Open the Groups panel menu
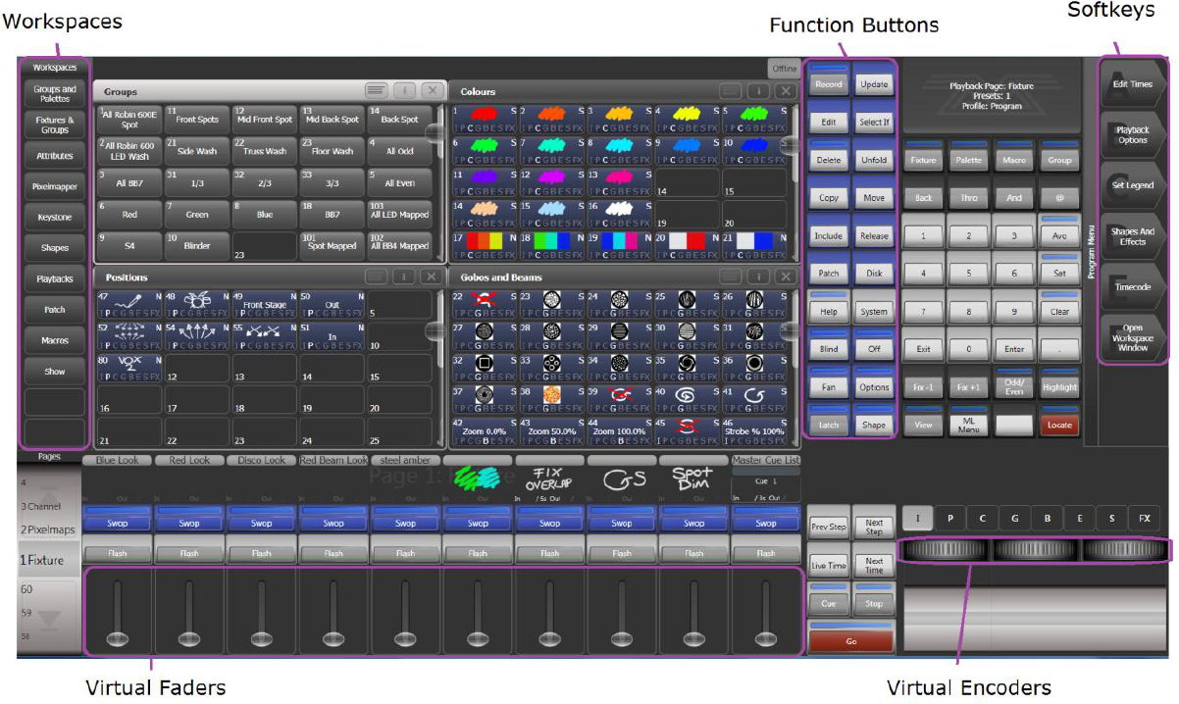1179x704 pixels. pos(377,90)
